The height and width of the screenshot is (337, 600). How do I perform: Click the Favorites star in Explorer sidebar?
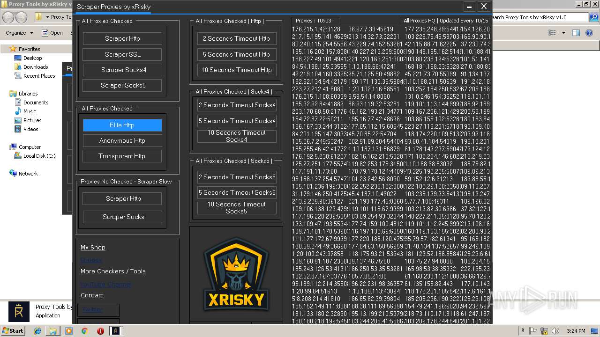[x=13, y=49]
